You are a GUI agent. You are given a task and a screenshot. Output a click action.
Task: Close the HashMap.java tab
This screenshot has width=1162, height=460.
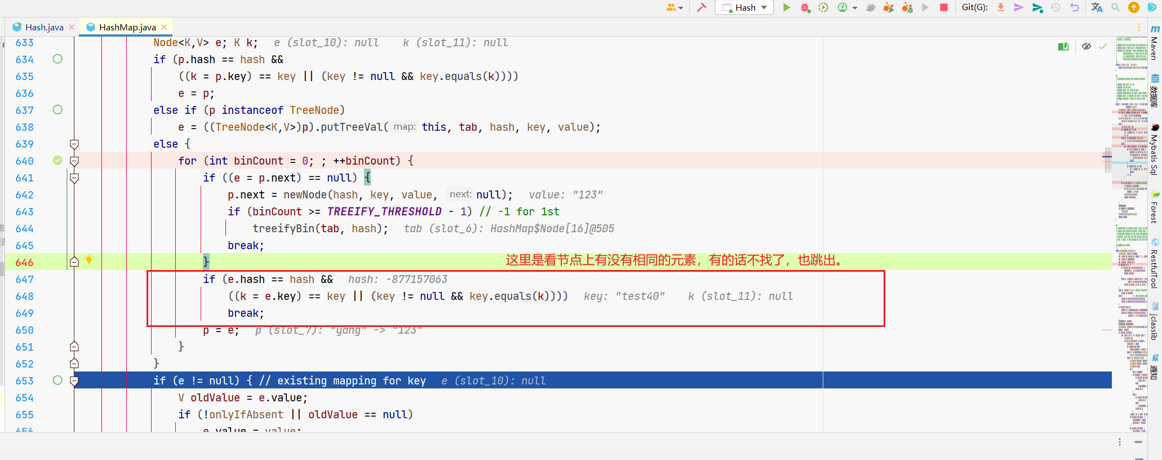point(164,27)
